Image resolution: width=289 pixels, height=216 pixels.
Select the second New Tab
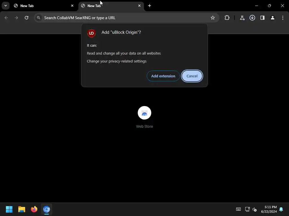pyautogui.click(x=111, y=6)
